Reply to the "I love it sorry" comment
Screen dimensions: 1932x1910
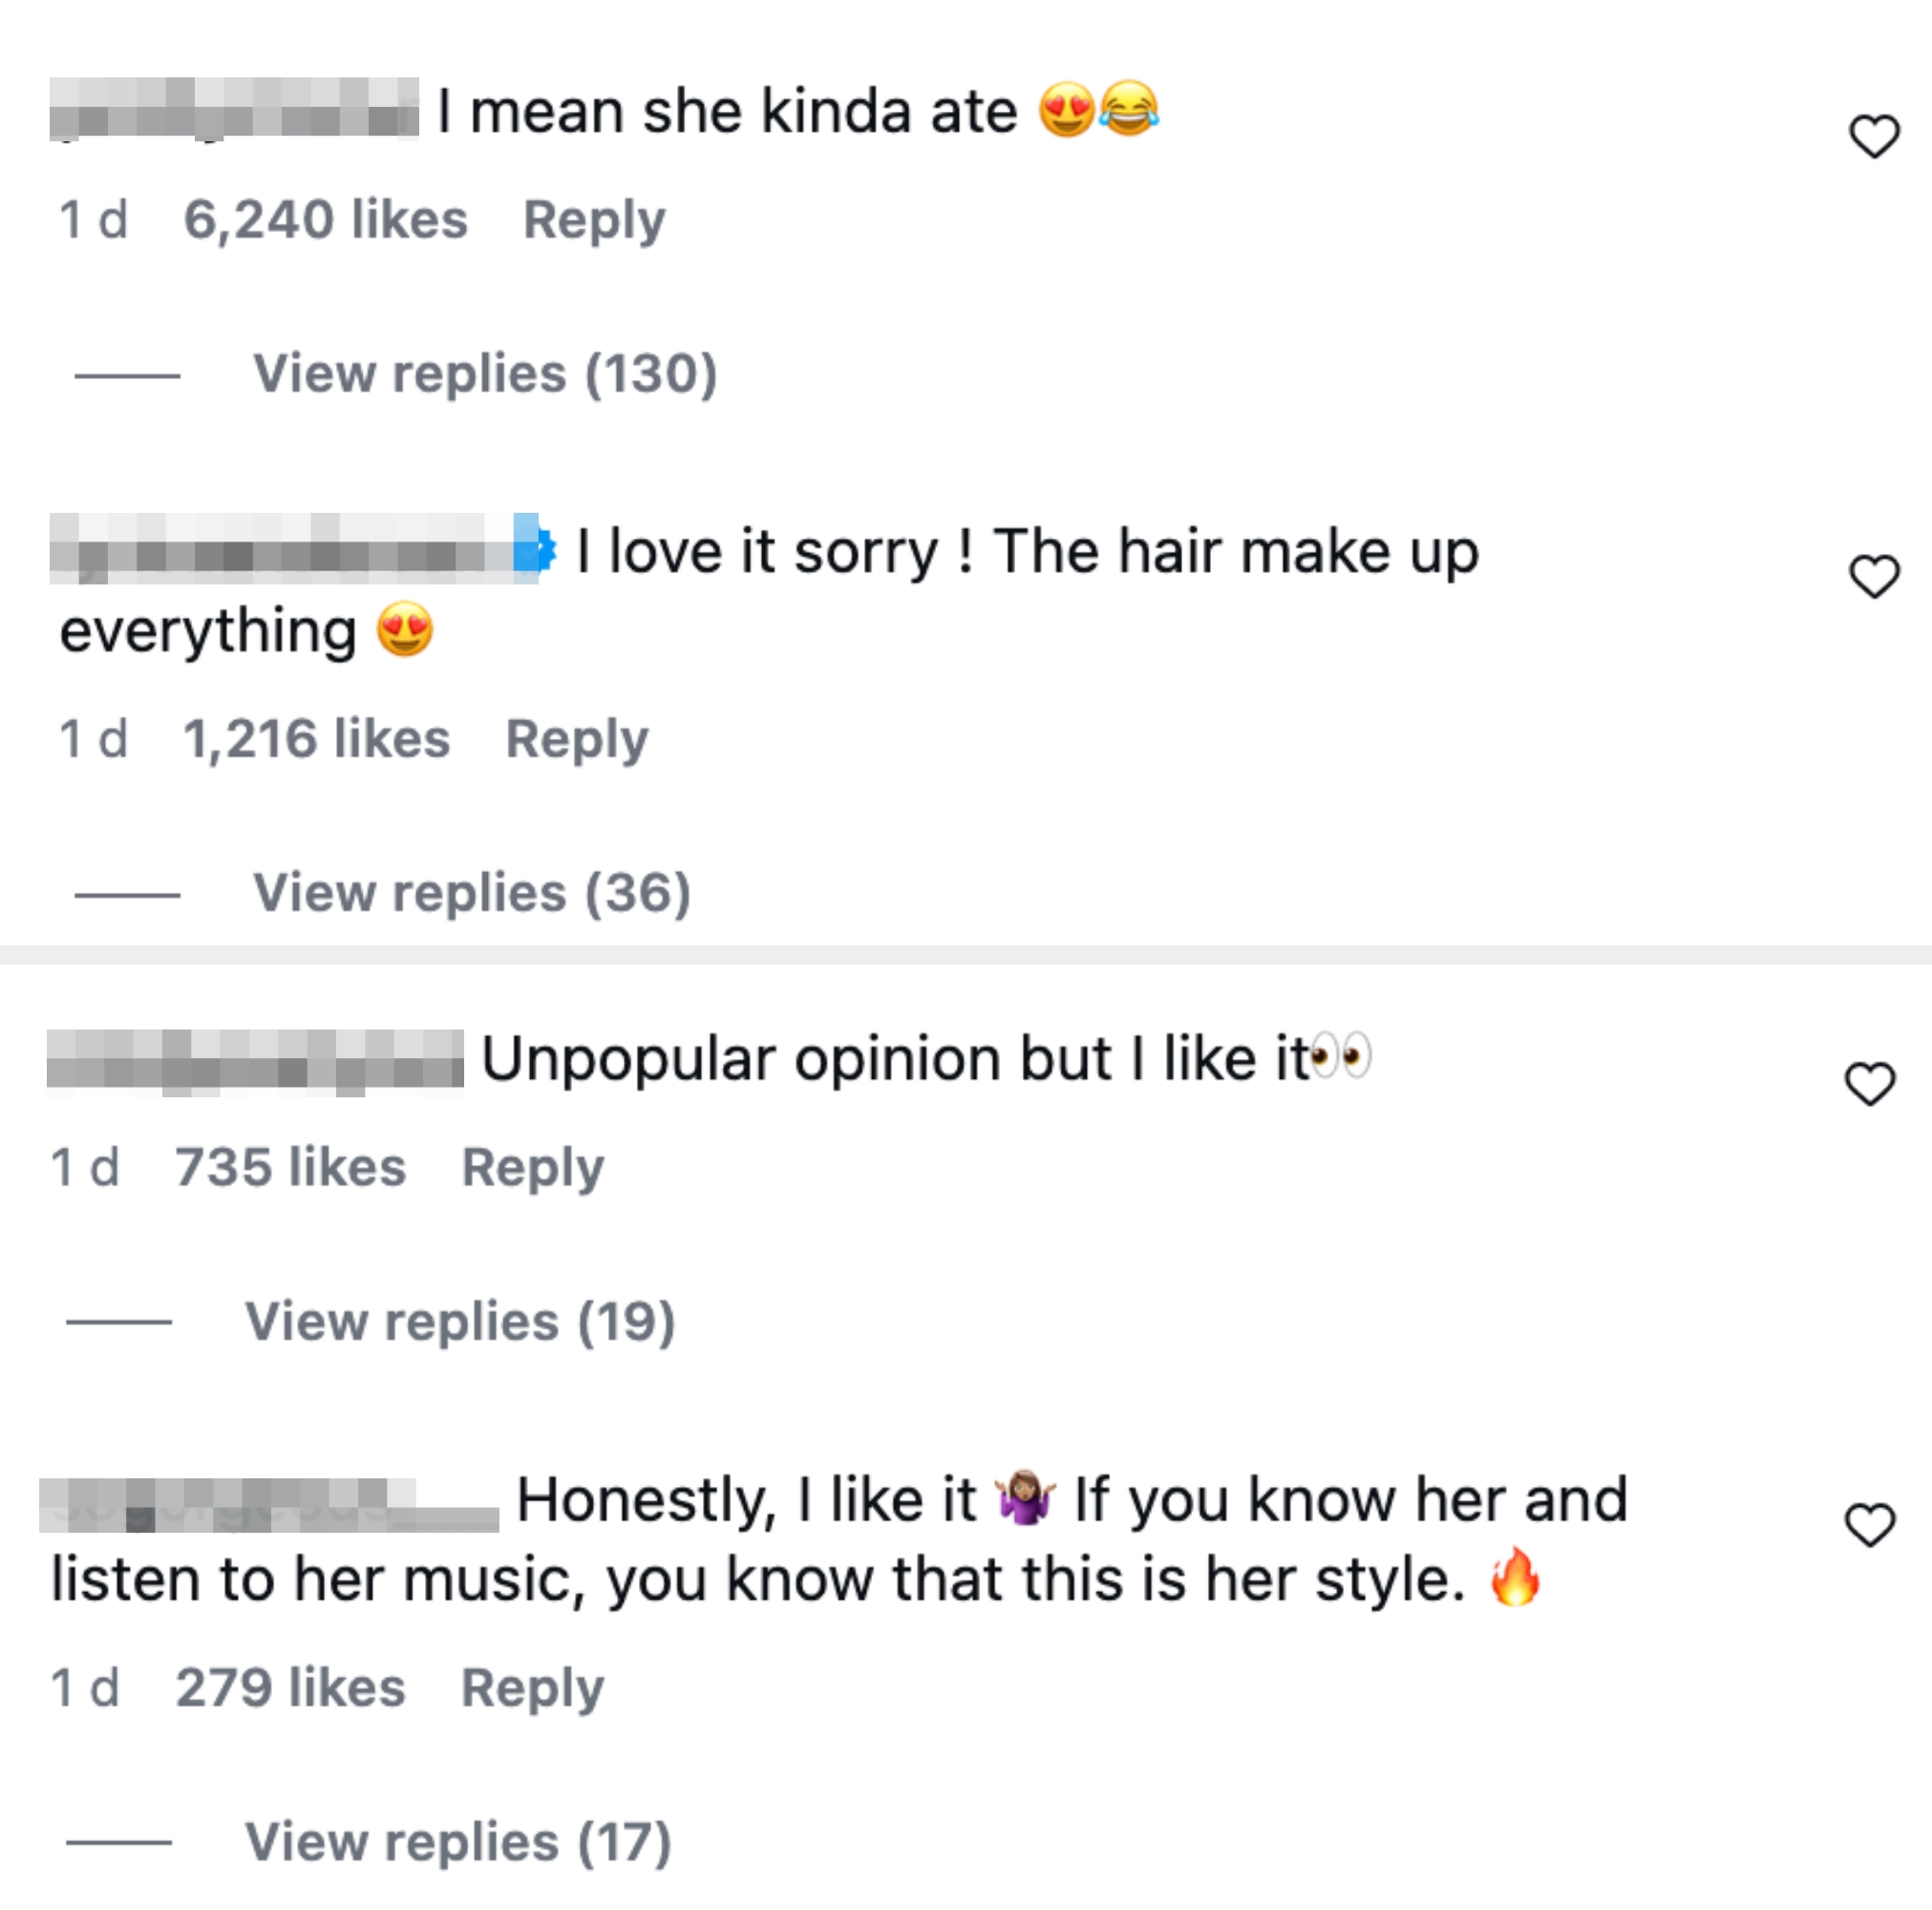tap(578, 740)
